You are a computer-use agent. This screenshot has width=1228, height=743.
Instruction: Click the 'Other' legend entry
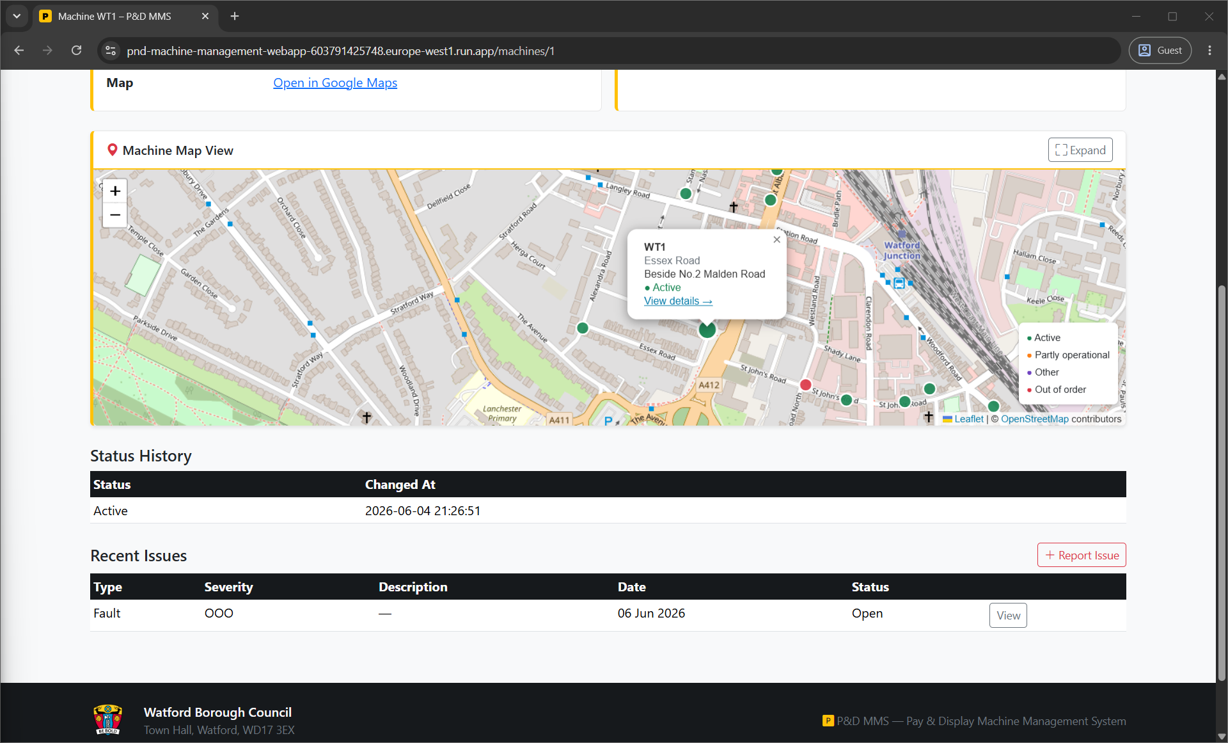[1043, 372]
